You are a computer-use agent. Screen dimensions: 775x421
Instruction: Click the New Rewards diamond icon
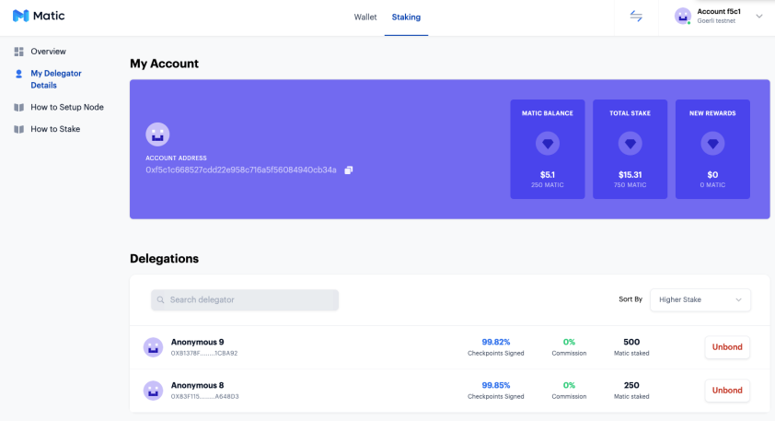(x=712, y=144)
